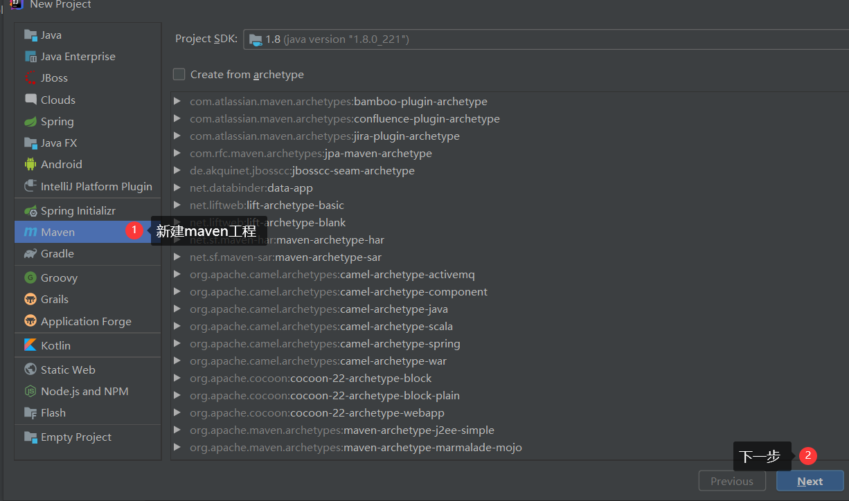
Task: Pick the Kotlin K icon
Action: click(30, 345)
